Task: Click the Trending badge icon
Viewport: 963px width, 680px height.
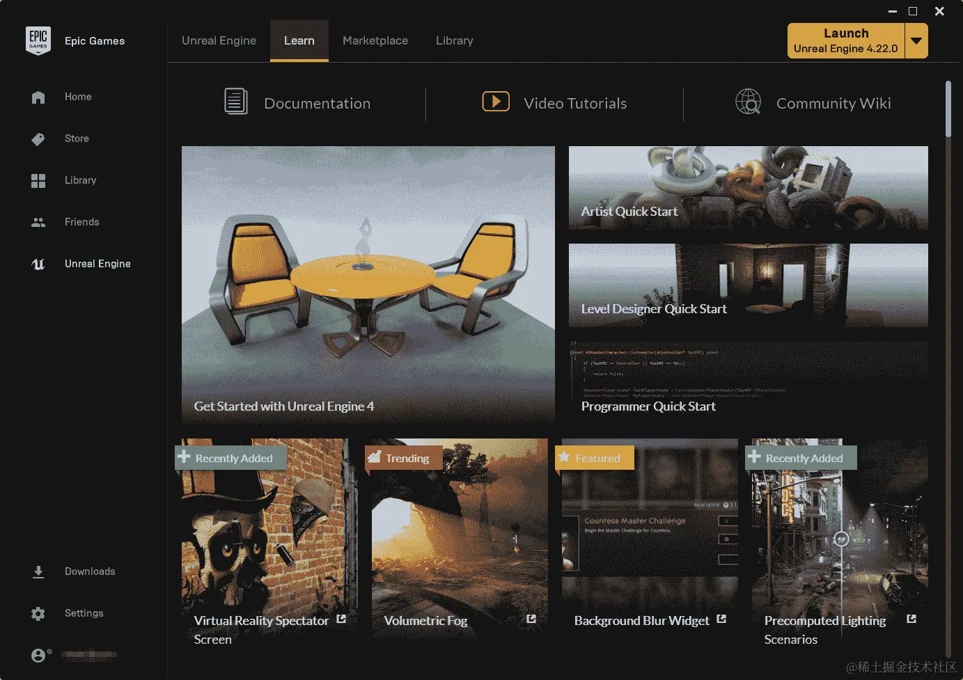Action: point(375,457)
